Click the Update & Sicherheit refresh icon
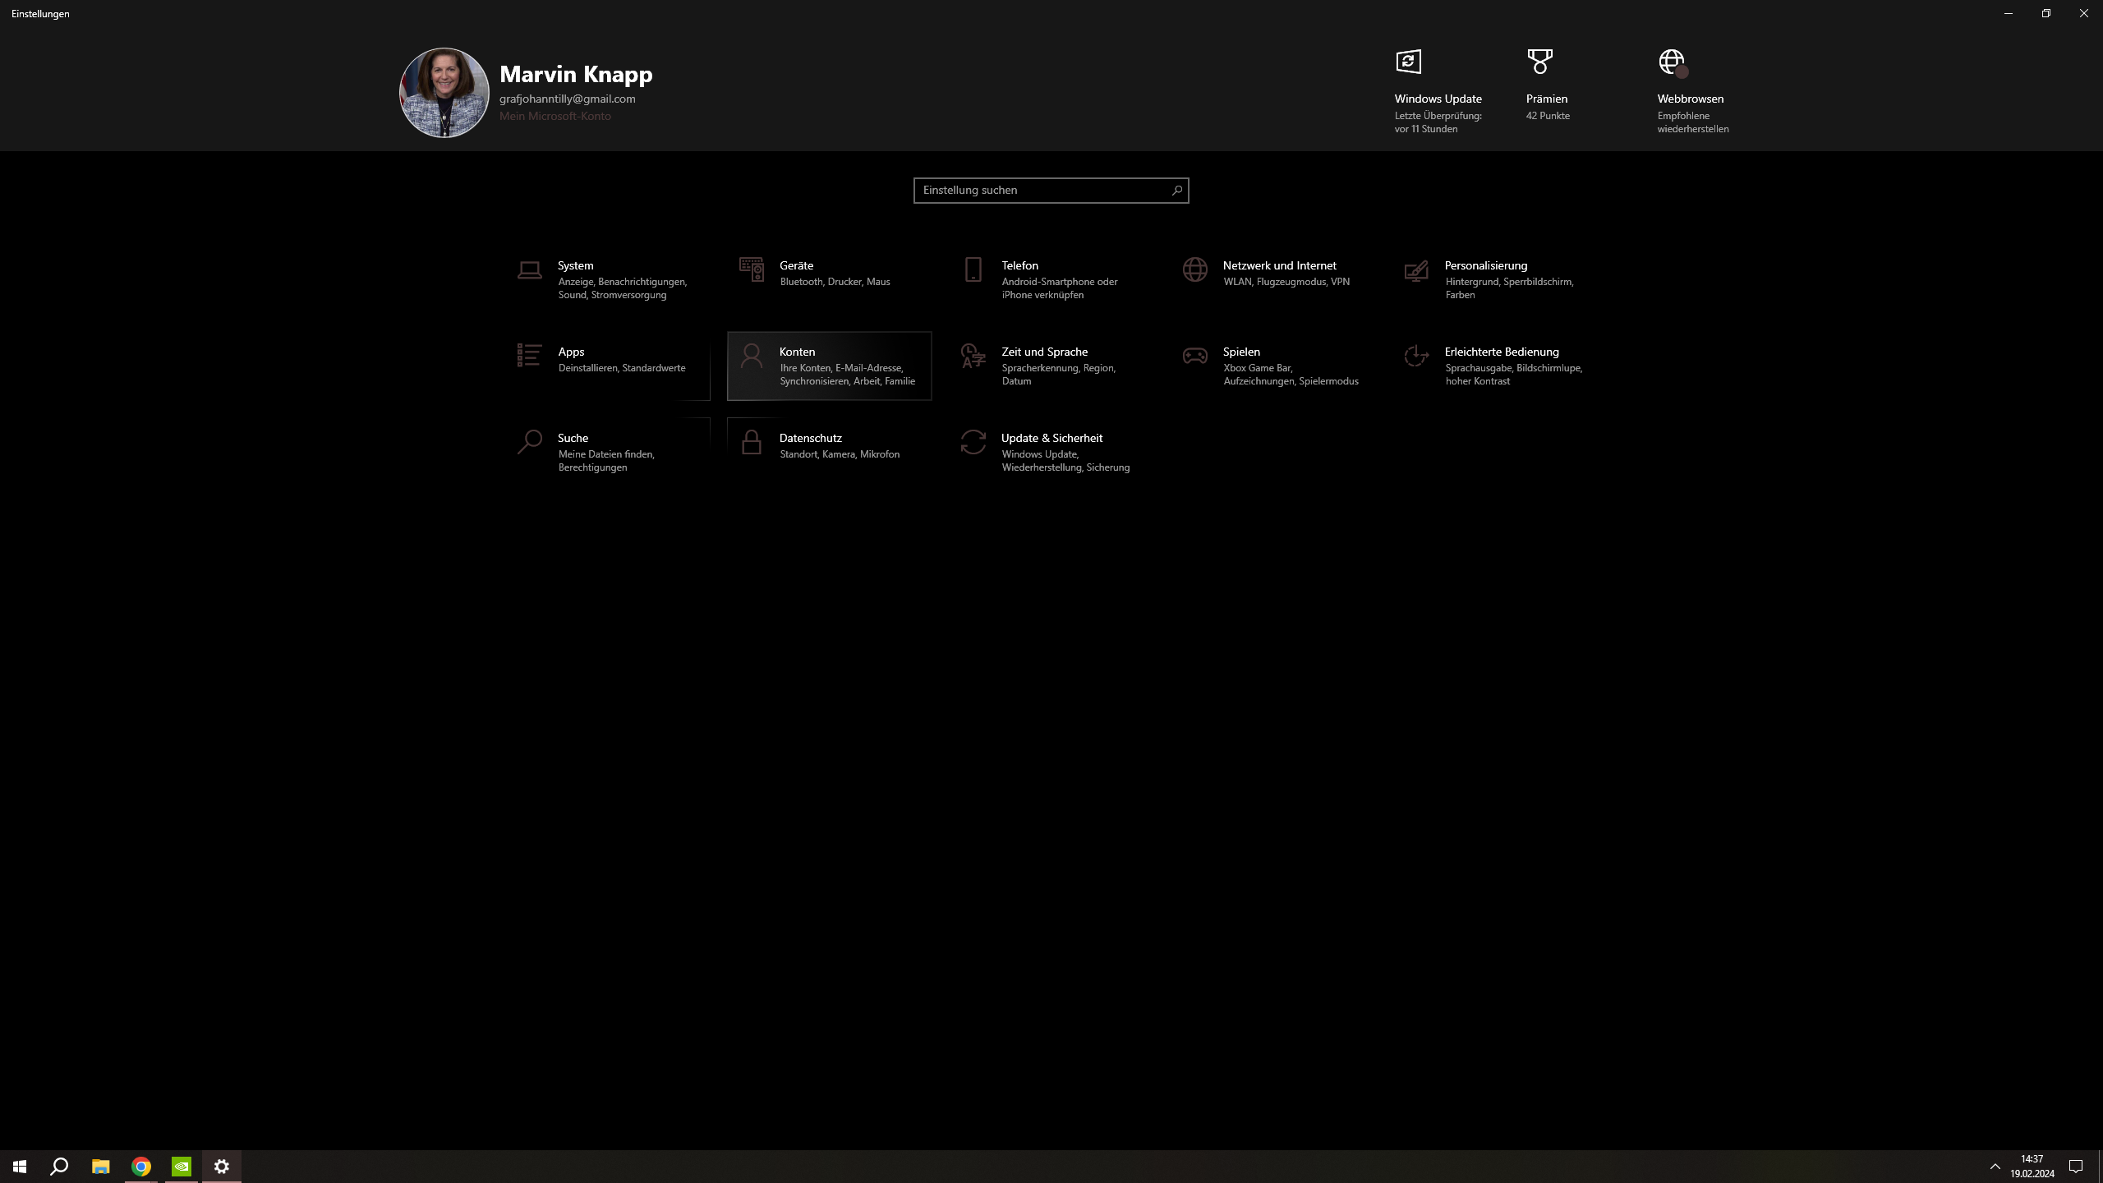 pyautogui.click(x=973, y=442)
